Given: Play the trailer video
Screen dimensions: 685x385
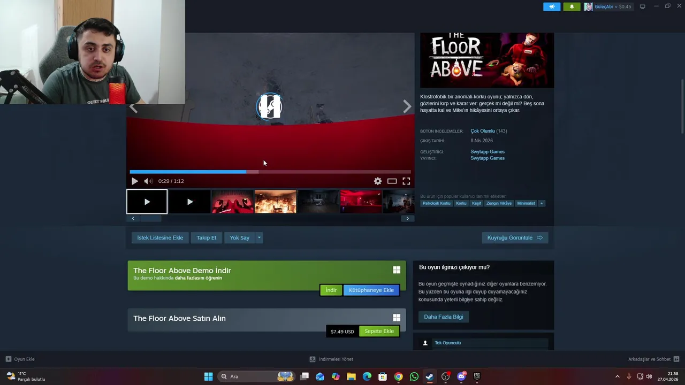Looking at the screenshot, I should [134, 181].
